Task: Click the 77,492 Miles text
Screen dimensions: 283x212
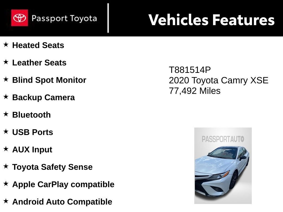Action: (x=195, y=91)
